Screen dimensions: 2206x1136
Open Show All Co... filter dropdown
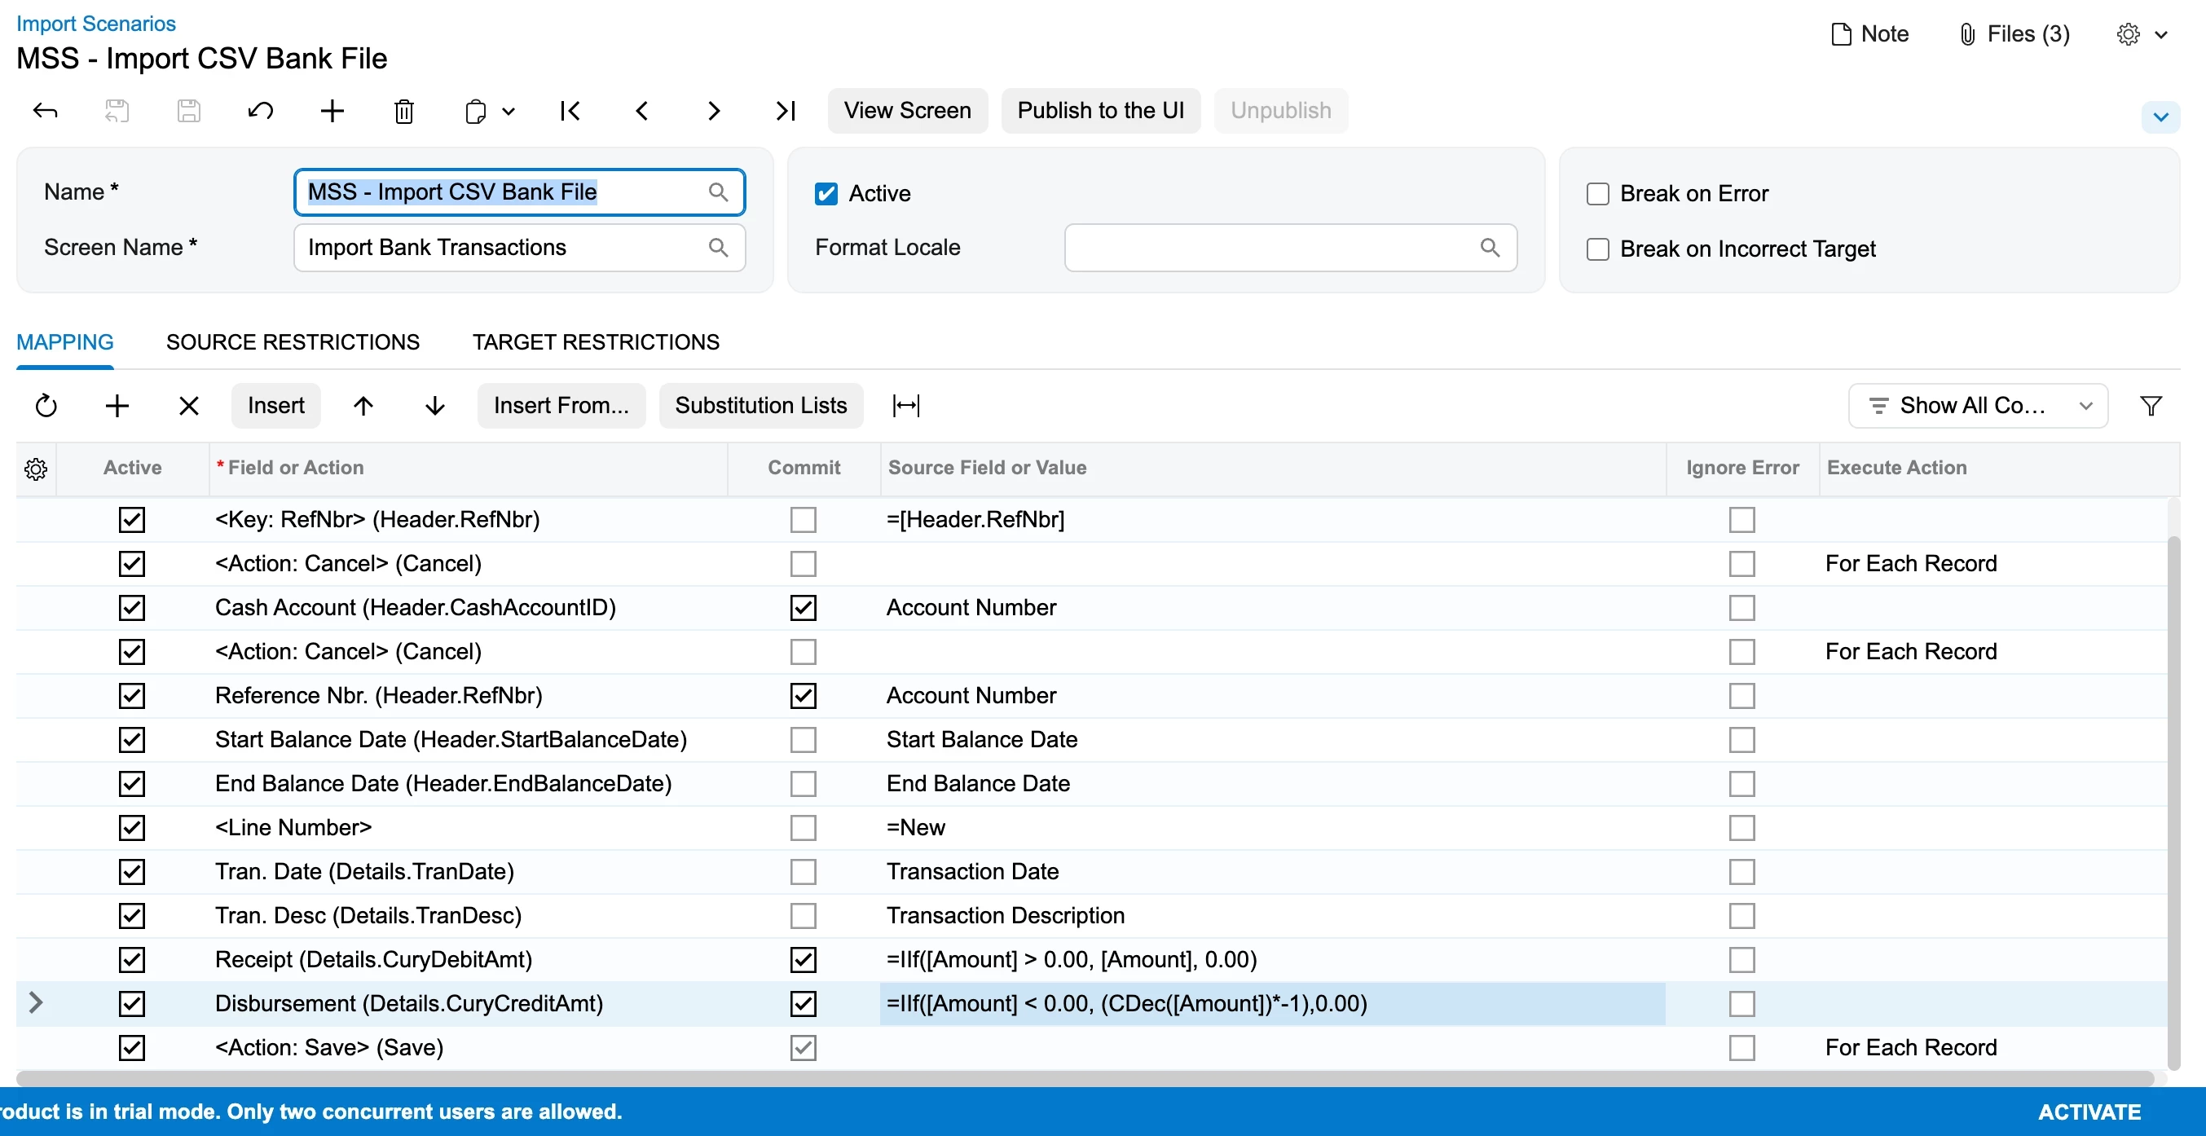[x=1977, y=406]
